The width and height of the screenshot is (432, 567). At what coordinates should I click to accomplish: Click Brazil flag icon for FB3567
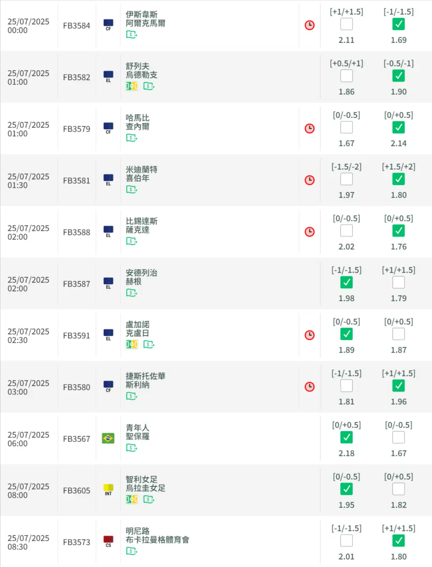[108, 438]
